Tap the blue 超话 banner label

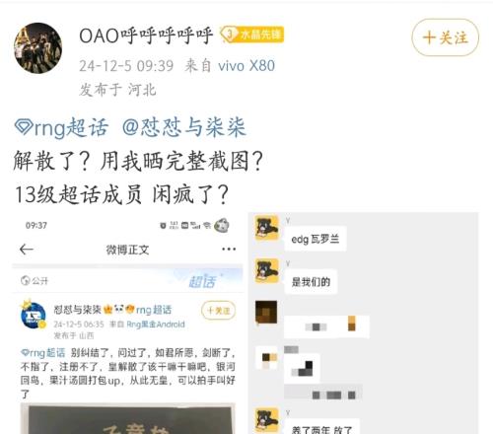coord(202,281)
